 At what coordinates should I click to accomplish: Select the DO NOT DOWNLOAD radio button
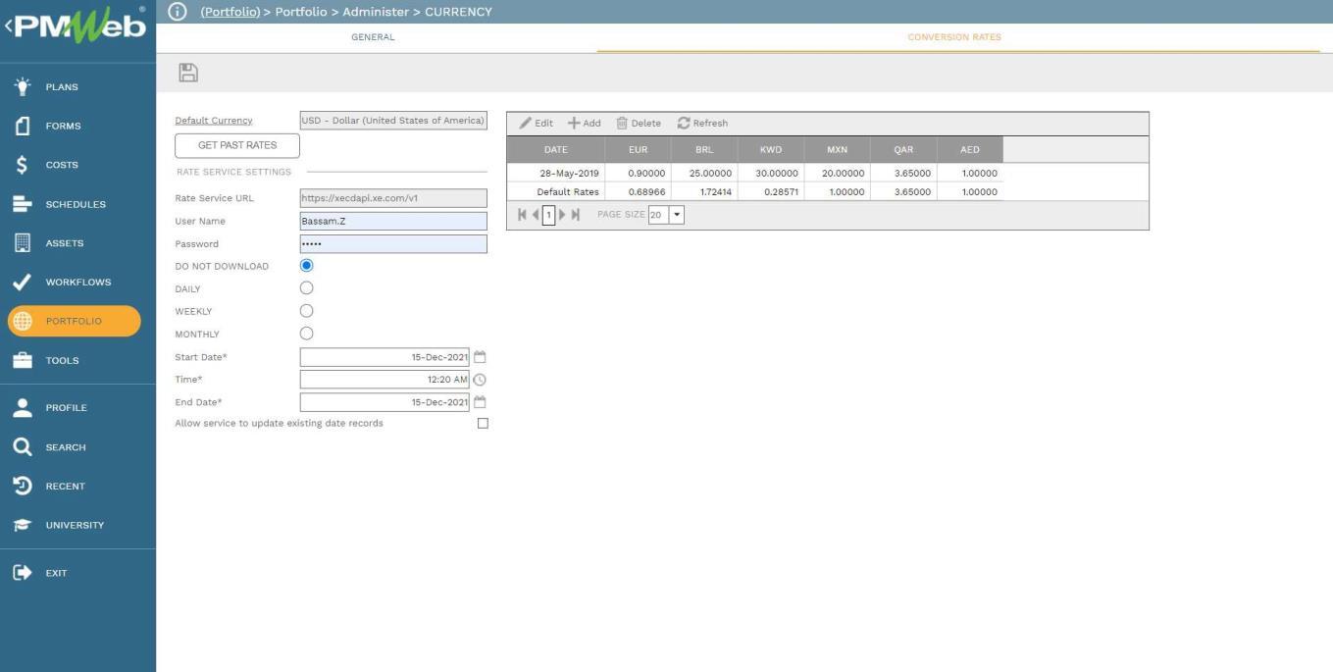306,266
